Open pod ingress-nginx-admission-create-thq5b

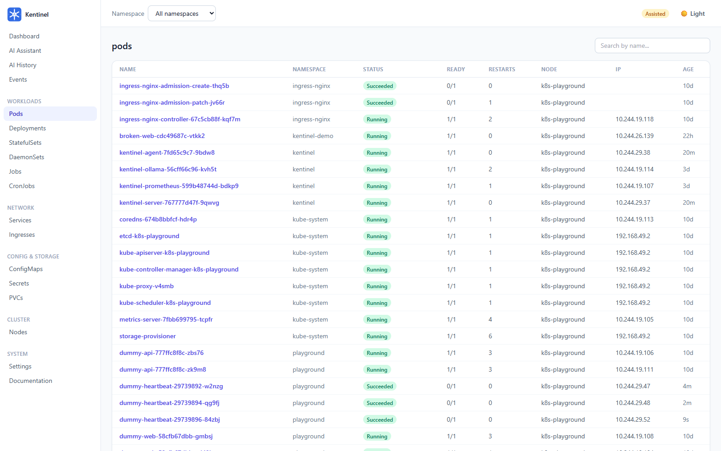pyautogui.click(x=174, y=86)
